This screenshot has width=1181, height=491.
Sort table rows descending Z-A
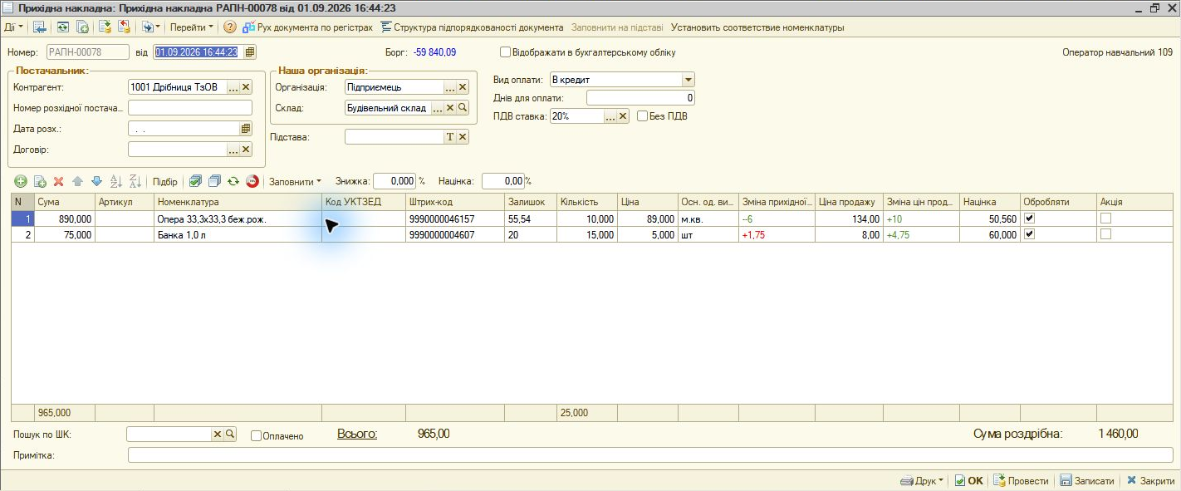click(x=135, y=181)
